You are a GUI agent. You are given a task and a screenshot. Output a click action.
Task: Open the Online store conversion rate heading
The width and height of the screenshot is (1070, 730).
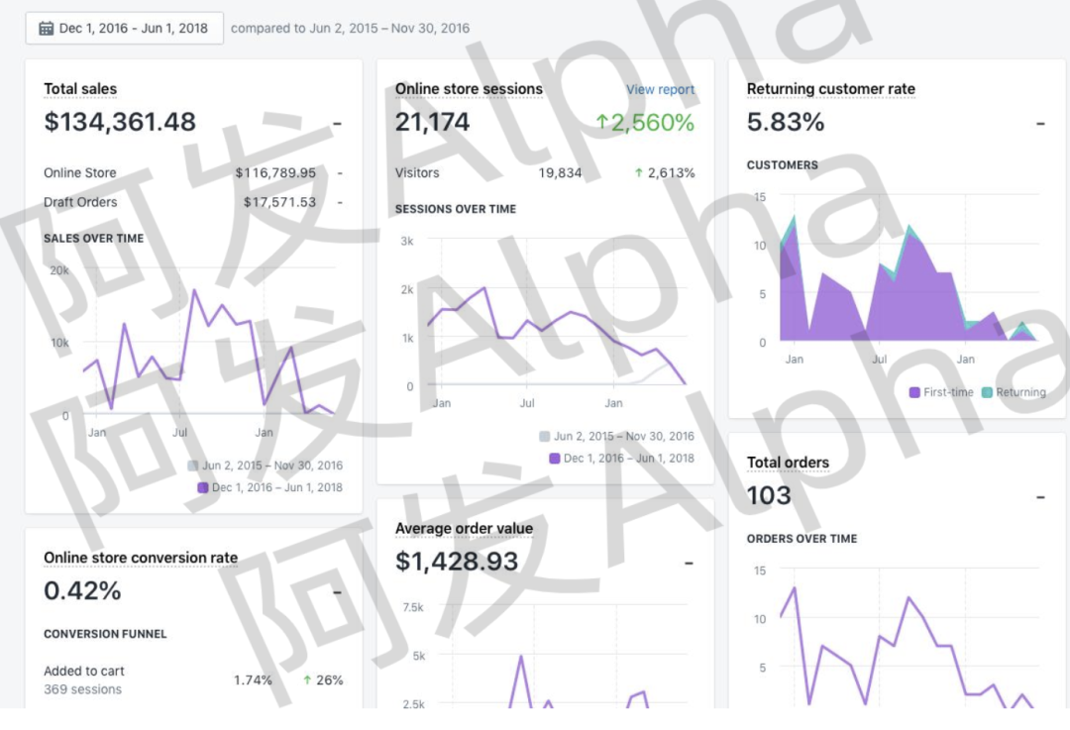tap(141, 558)
